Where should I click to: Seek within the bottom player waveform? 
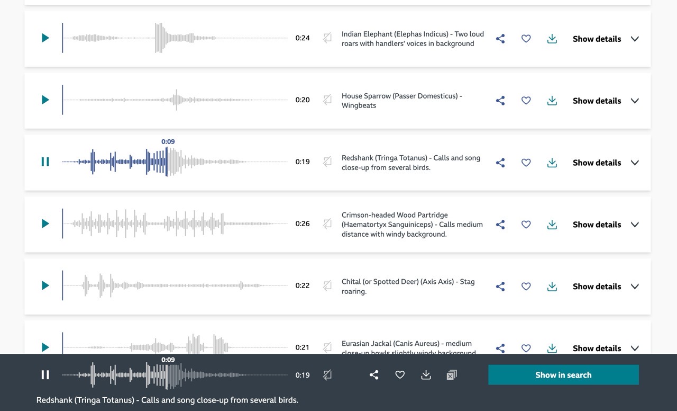[x=175, y=374]
